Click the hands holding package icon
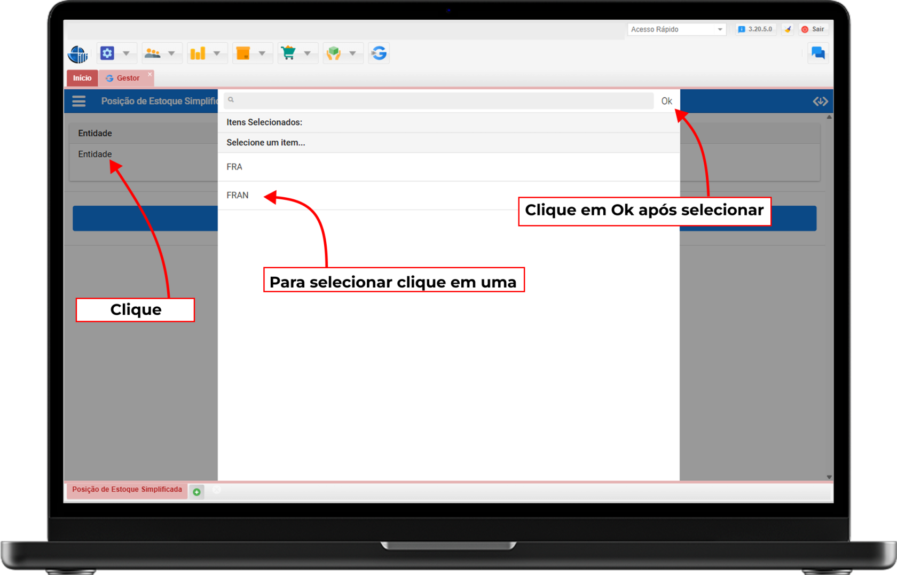 tap(334, 53)
